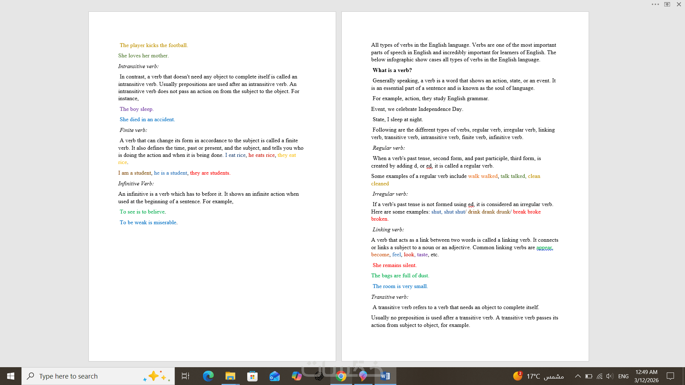
Task: Toggle ENG input language indicator
Action: (x=623, y=376)
